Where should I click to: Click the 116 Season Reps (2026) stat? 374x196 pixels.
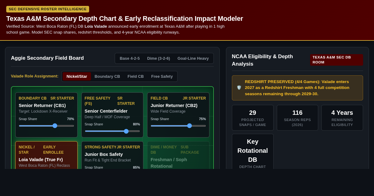(x=297, y=118)
